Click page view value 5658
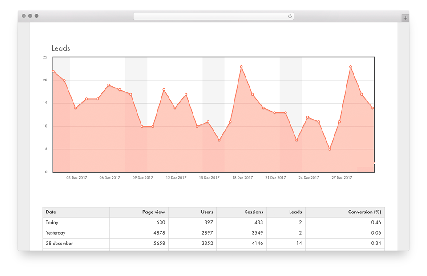Viewport: 427px width, 276px height. [x=159, y=243]
